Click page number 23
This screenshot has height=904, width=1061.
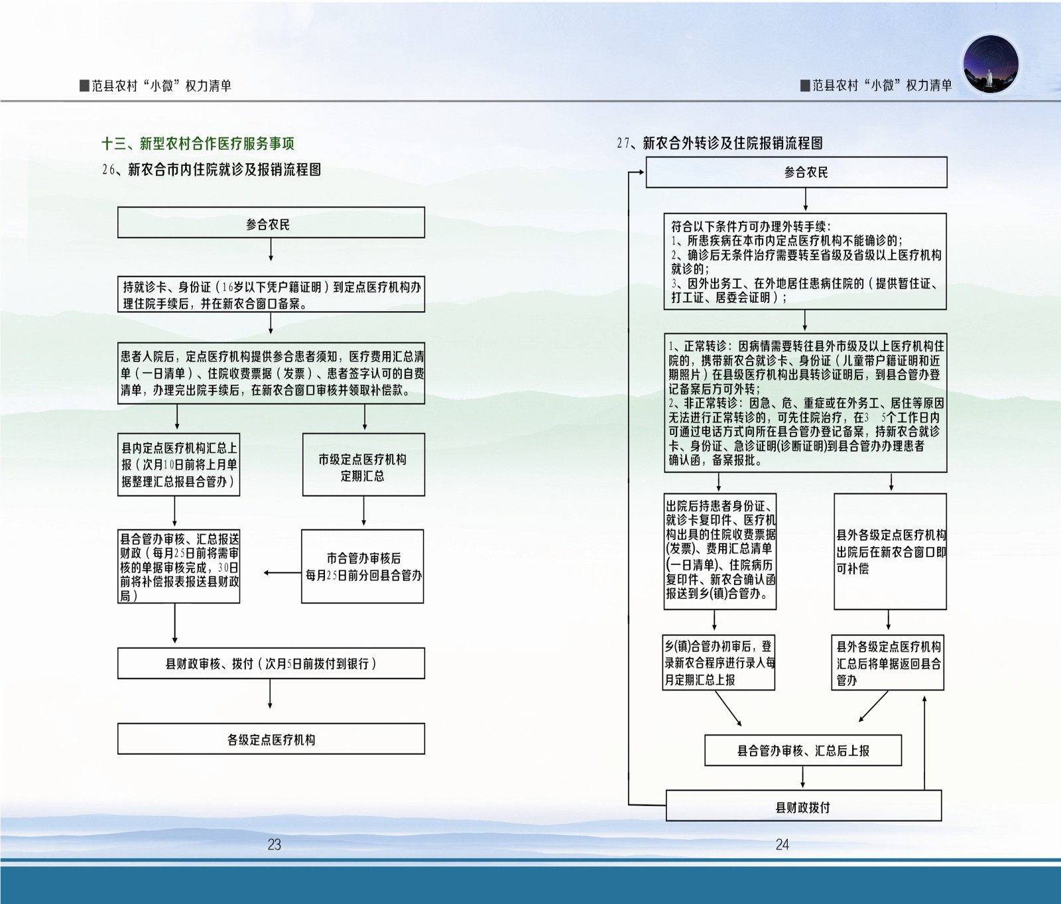click(274, 844)
